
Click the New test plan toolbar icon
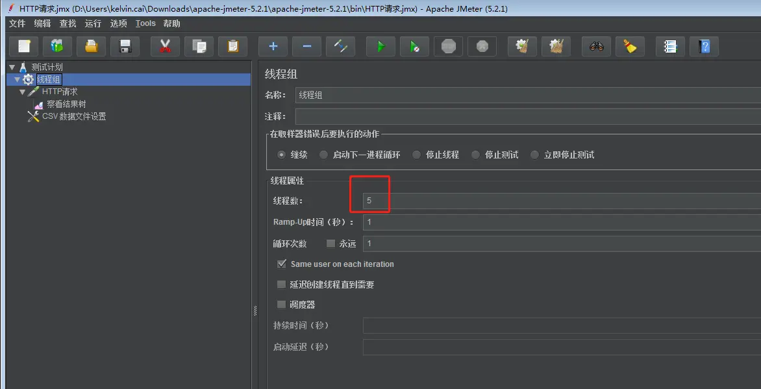click(24, 46)
